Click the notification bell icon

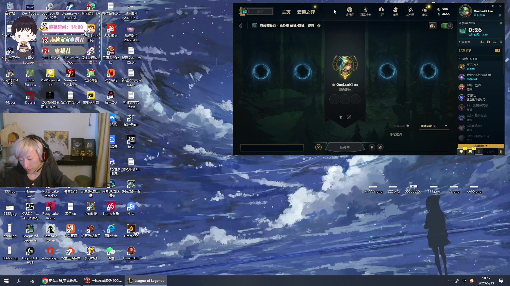tap(500, 15)
